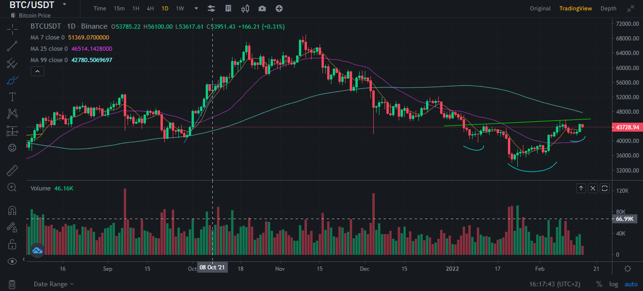643x291 pixels.
Task: Toggle hide all drawings eye icon
Action: 12,261
